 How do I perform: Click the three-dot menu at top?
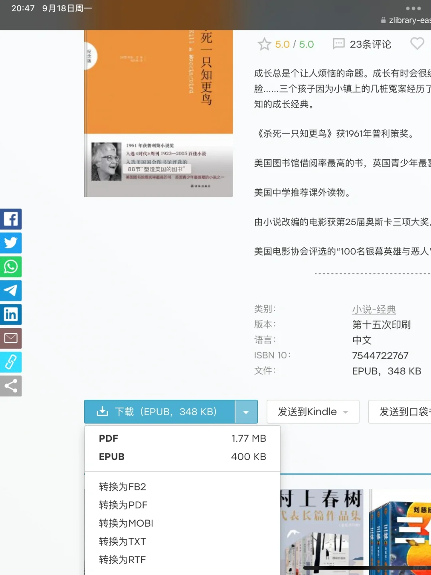[x=413, y=8]
